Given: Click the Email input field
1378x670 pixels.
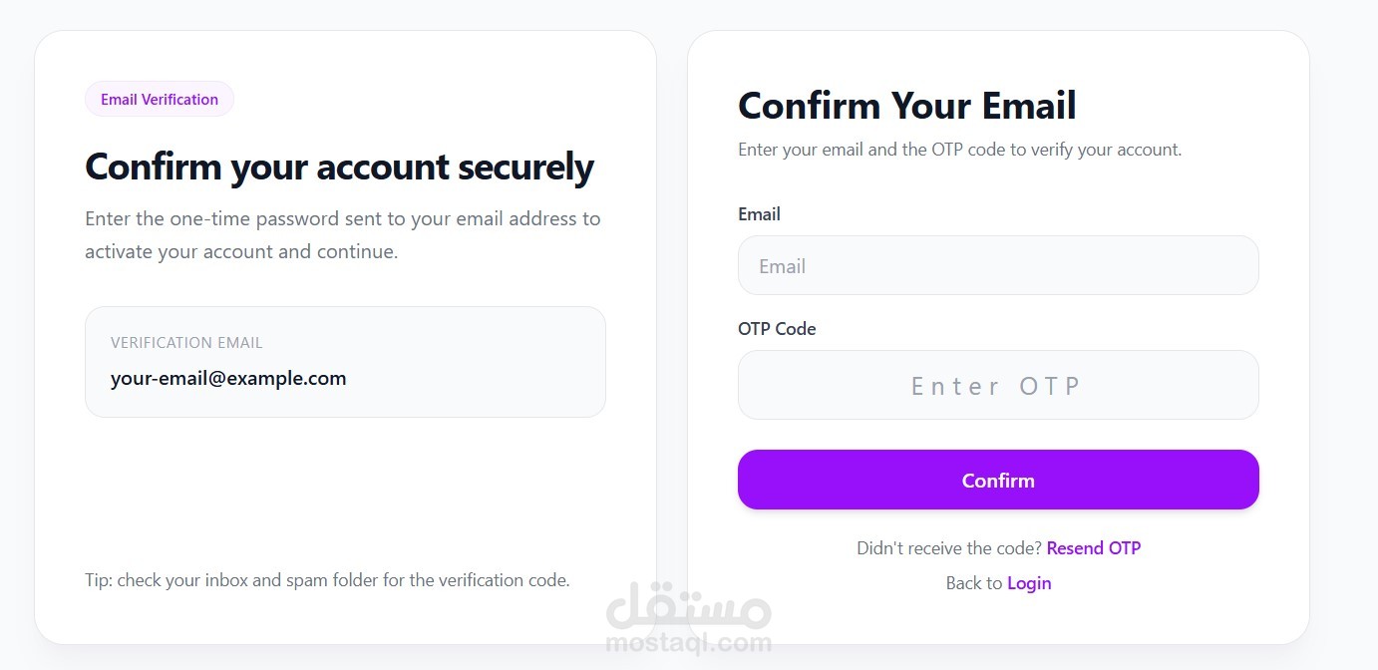Looking at the screenshot, I should 998,266.
